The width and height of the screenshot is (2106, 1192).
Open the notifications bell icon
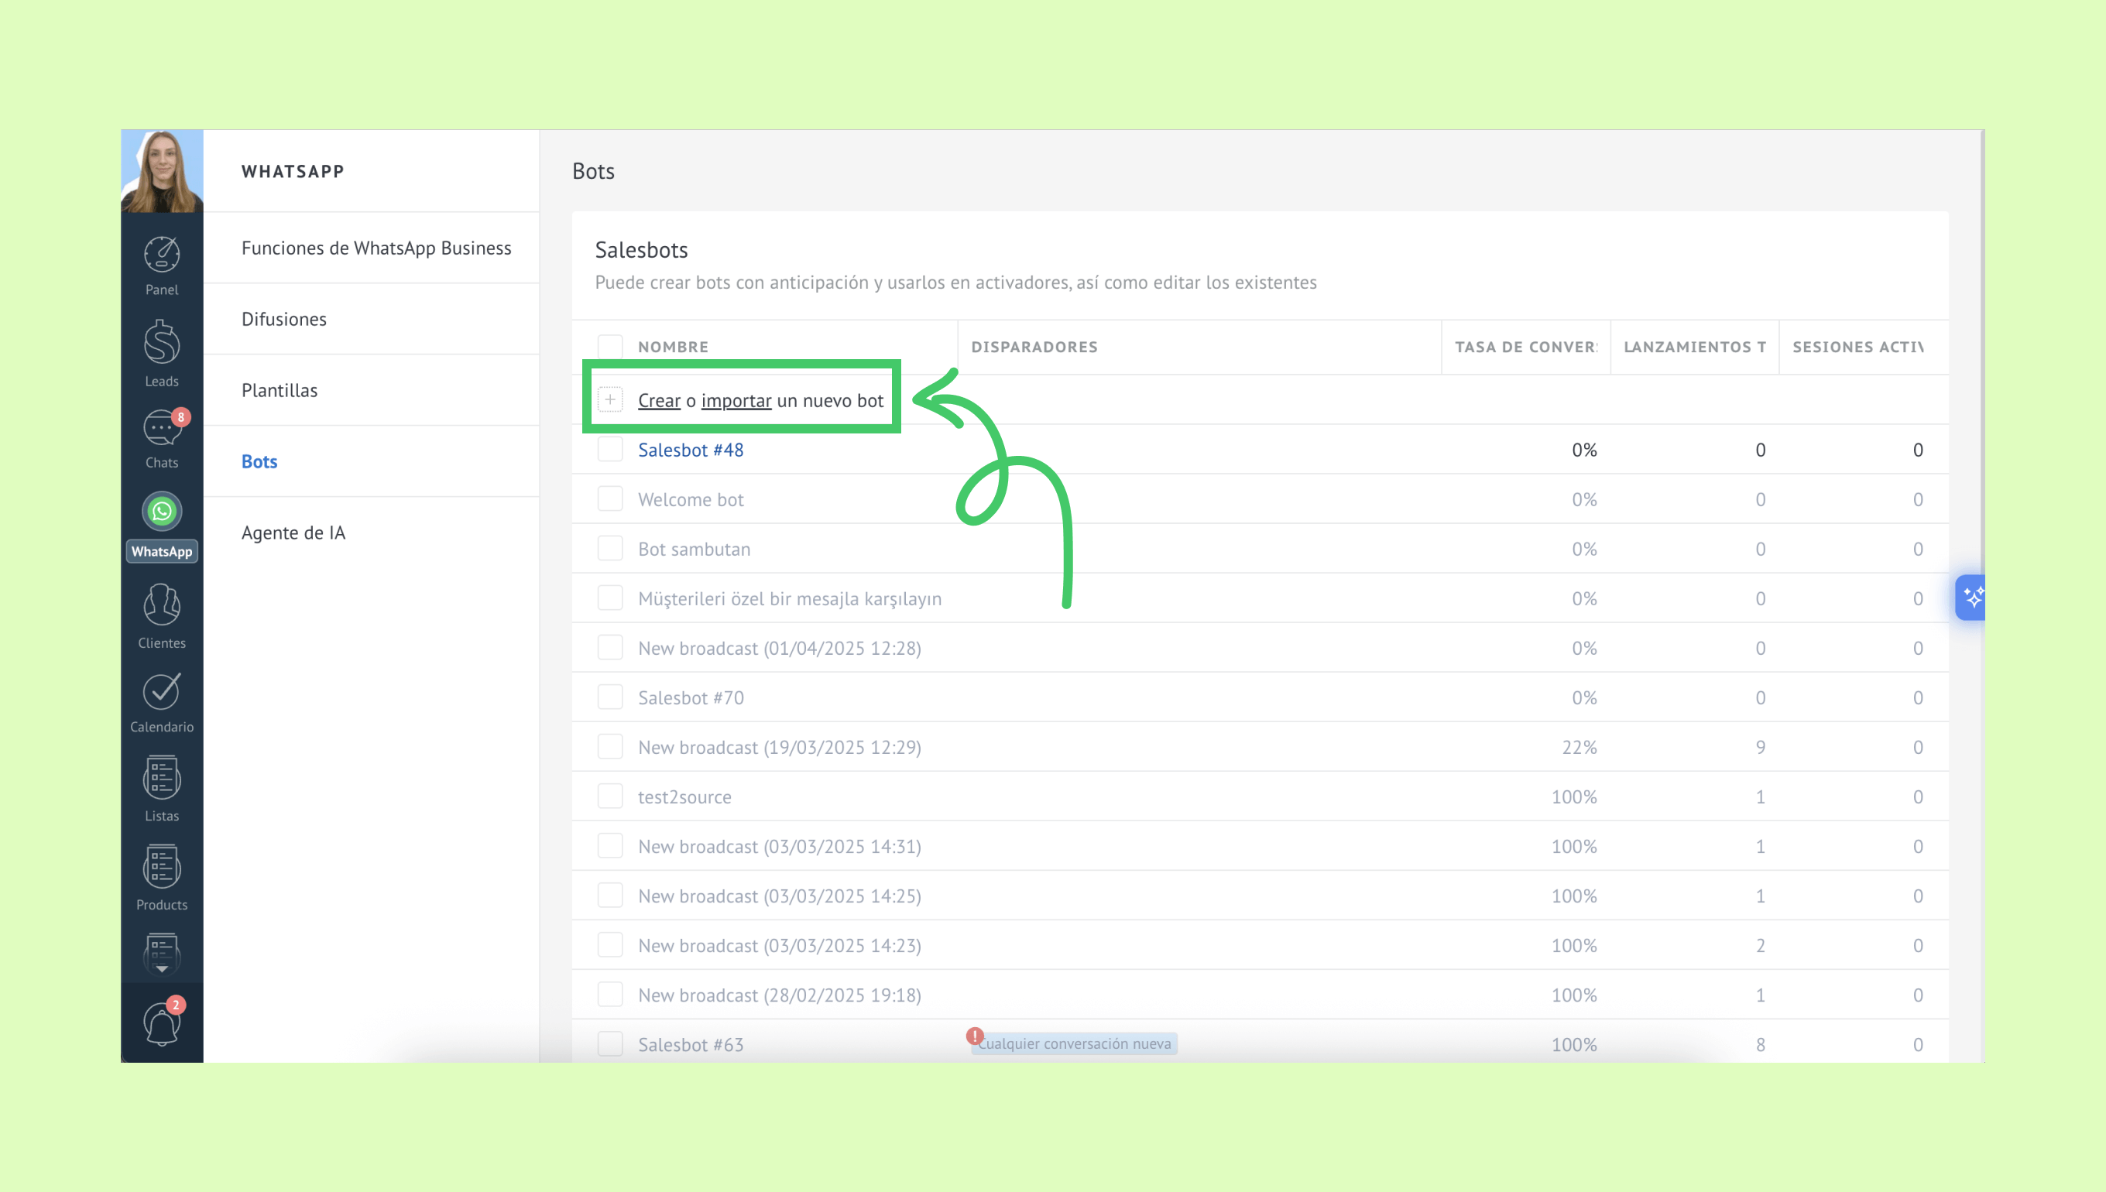pos(161,1023)
